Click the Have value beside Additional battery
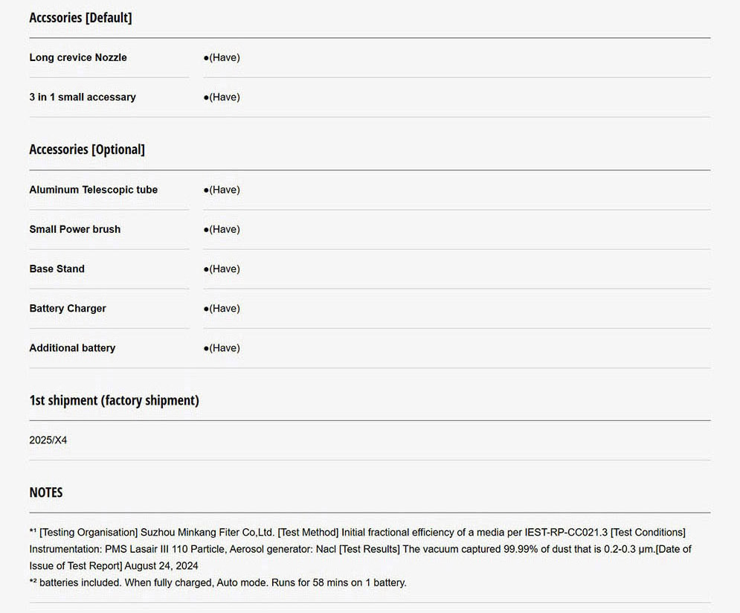Viewport: 740px width, 613px height. coord(222,347)
